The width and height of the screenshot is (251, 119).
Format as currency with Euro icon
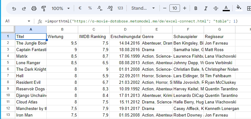tap(80, 8)
